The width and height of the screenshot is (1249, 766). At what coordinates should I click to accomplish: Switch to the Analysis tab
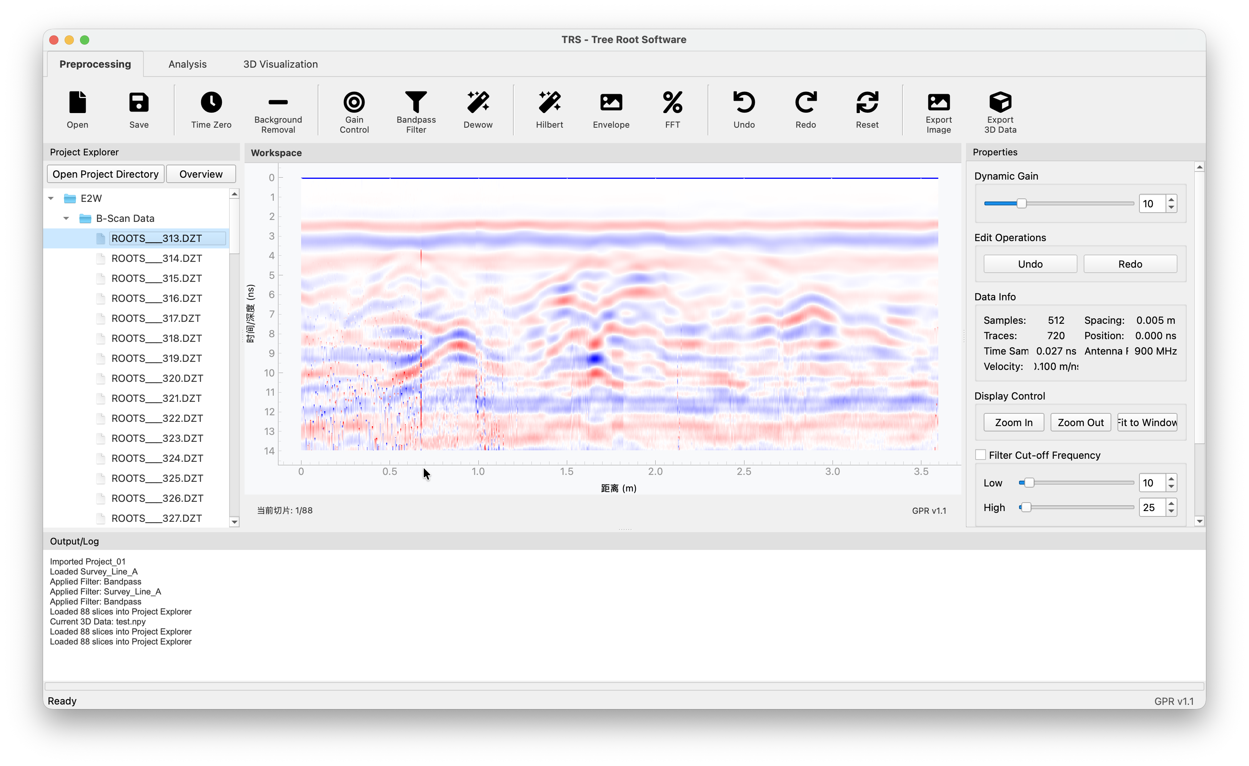tap(187, 64)
